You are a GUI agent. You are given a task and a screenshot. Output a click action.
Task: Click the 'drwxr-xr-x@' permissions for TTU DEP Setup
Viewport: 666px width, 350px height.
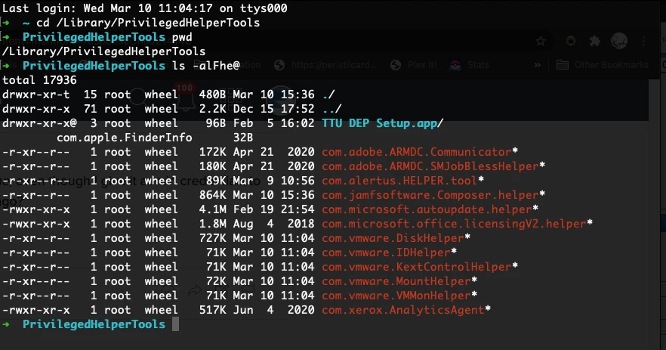click(39, 123)
